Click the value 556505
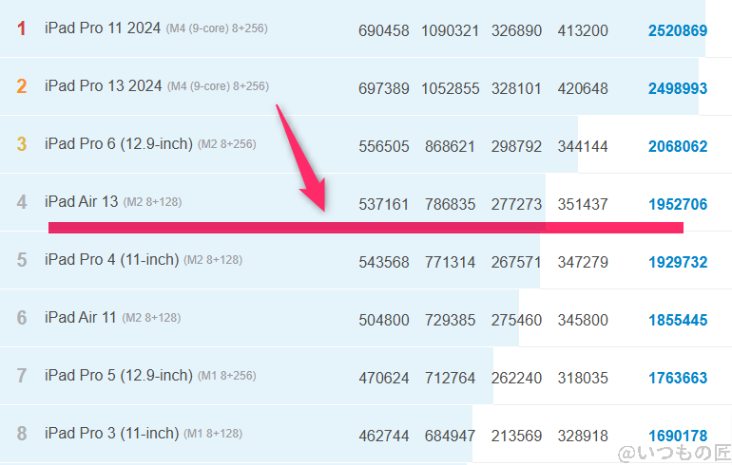The image size is (732, 465). pos(384,146)
